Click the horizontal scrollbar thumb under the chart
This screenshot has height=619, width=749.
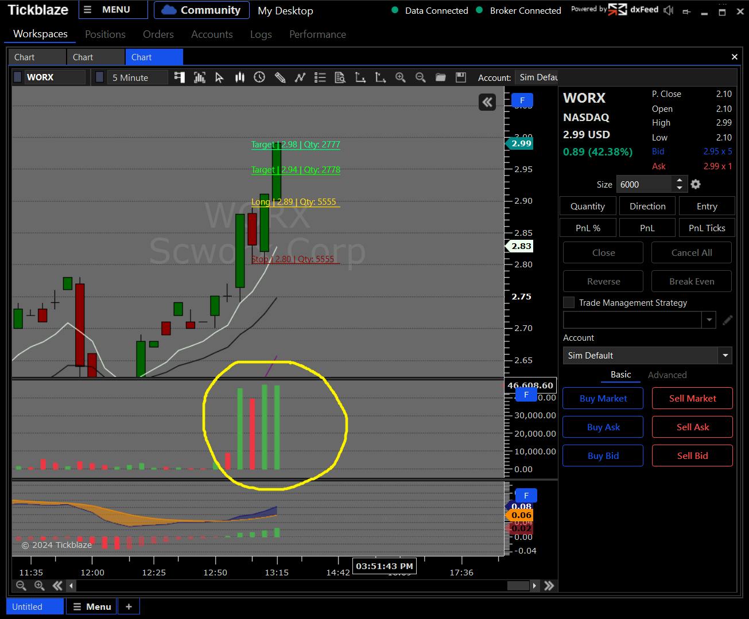point(518,586)
